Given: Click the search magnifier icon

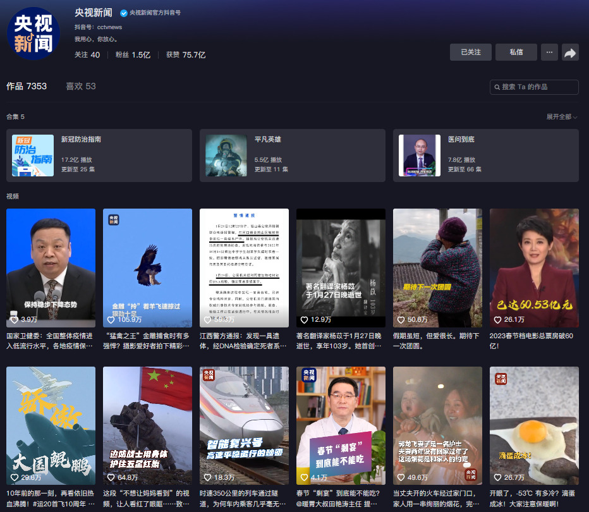Looking at the screenshot, I should point(497,87).
